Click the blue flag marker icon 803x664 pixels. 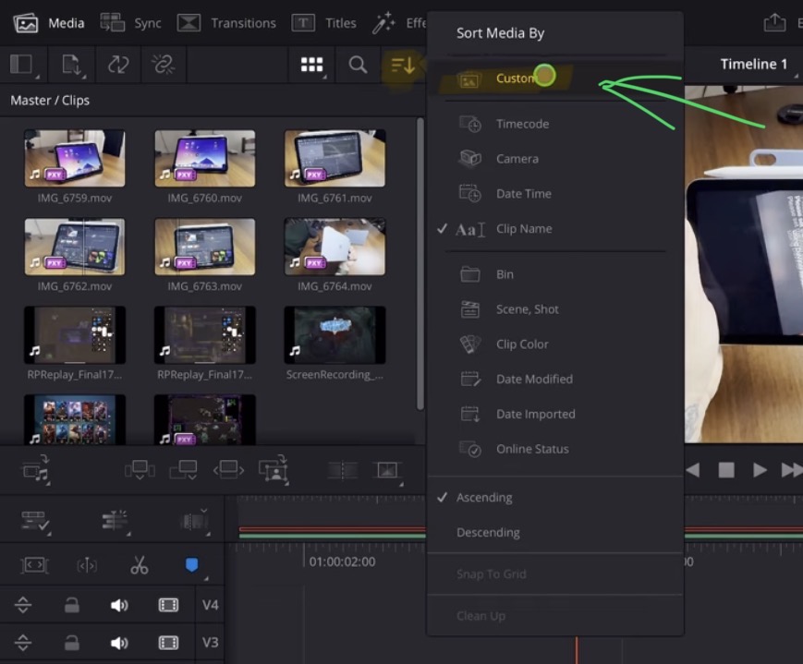pos(191,565)
